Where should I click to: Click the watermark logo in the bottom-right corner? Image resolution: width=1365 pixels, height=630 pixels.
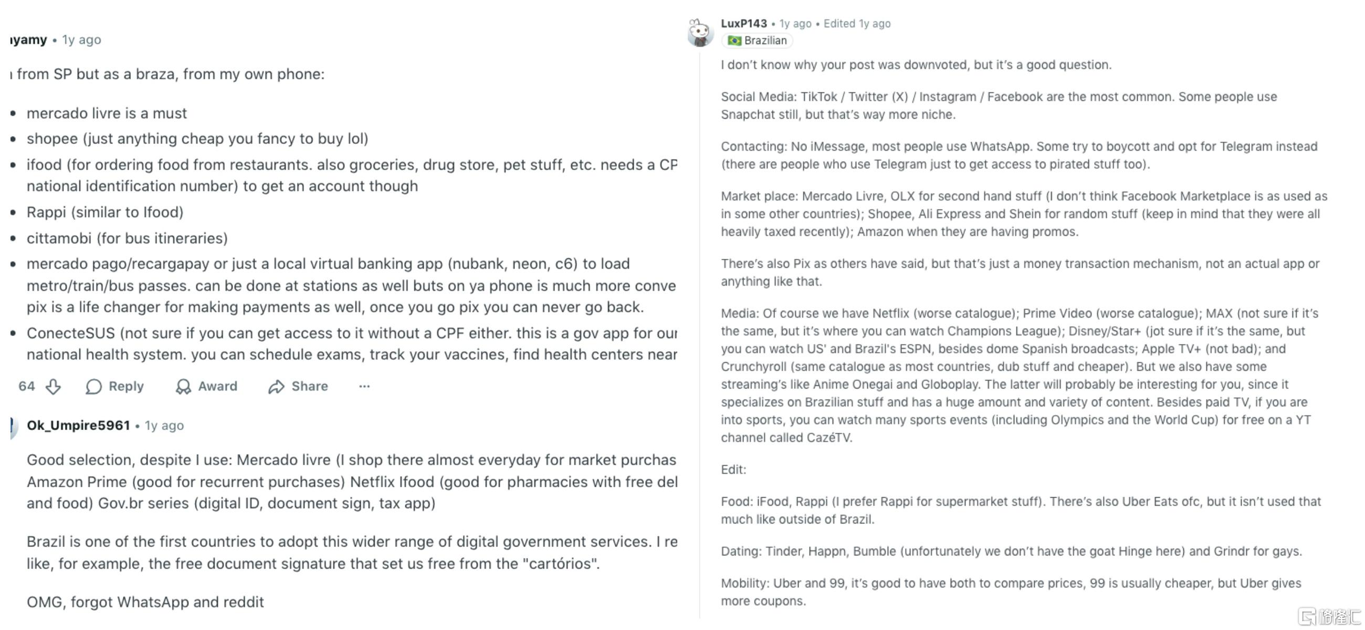[1329, 617]
